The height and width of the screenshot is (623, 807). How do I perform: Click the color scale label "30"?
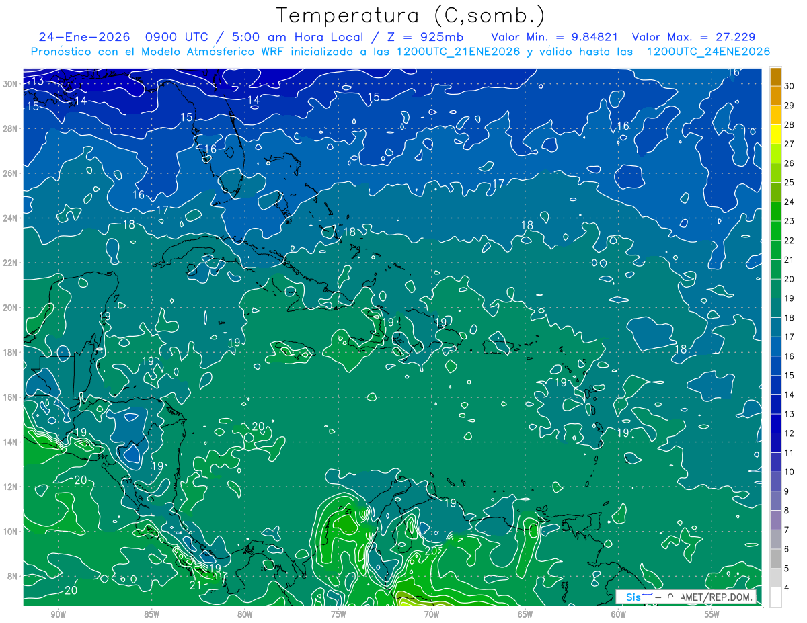coord(790,85)
